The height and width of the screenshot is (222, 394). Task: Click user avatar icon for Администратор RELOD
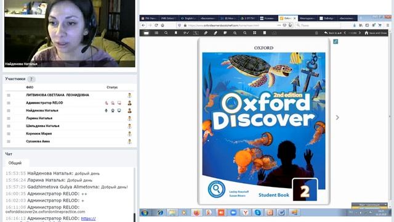point(129,103)
